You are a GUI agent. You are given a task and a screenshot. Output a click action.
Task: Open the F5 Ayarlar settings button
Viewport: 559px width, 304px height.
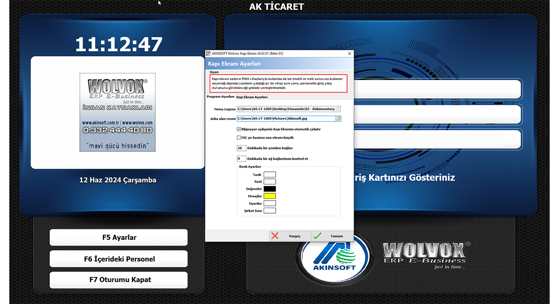119,237
